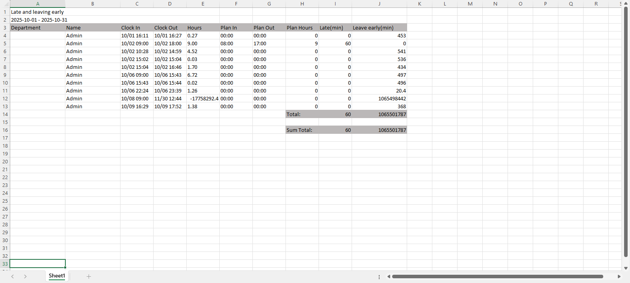Select column E header
The image size is (630, 283).
tap(203, 4)
